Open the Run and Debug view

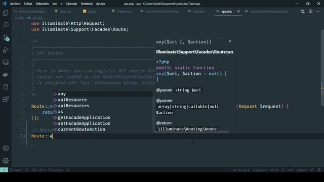click(6, 50)
